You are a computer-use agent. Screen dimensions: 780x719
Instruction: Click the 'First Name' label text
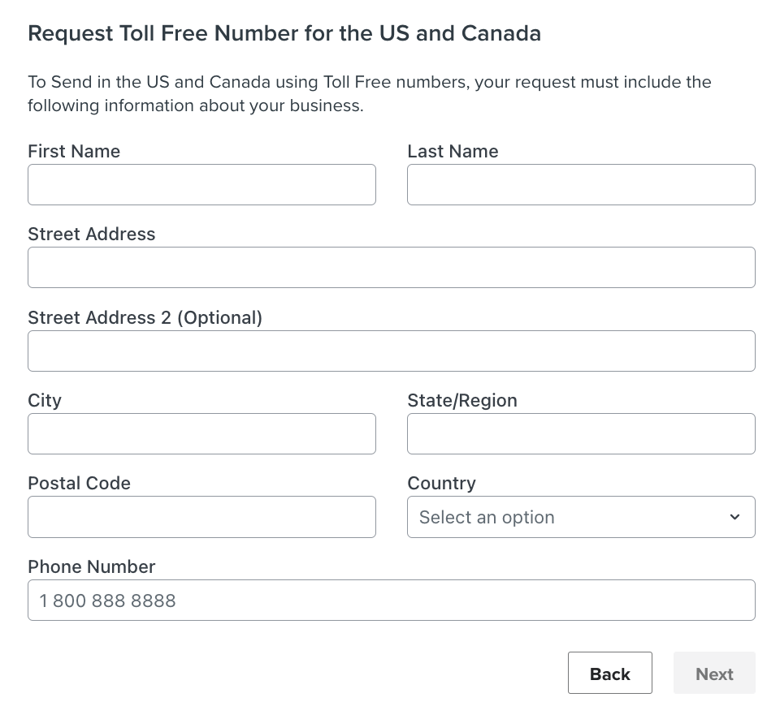pyautogui.click(x=74, y=152)
